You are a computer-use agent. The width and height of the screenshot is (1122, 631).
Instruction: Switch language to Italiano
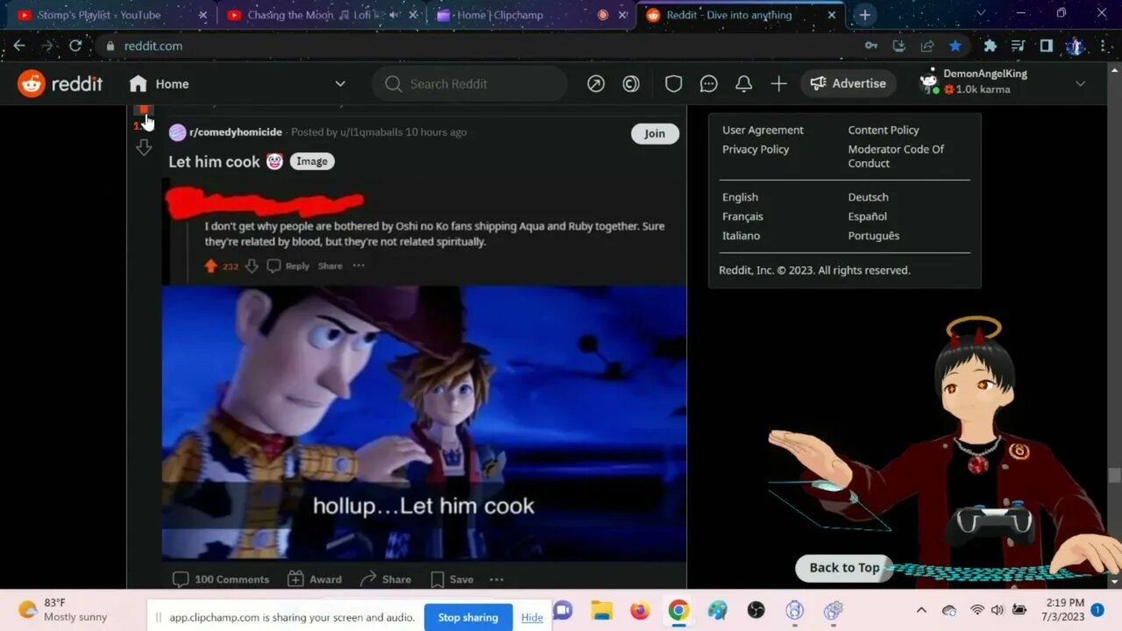tap(741, 236)
